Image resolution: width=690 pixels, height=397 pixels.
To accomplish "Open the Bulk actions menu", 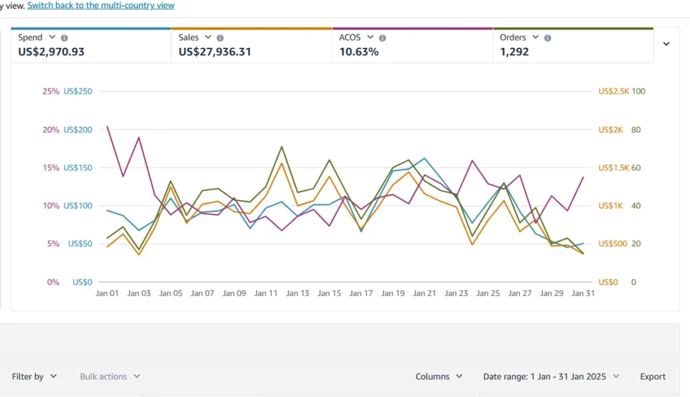I will pyautogui.click(x=110, y=377).
